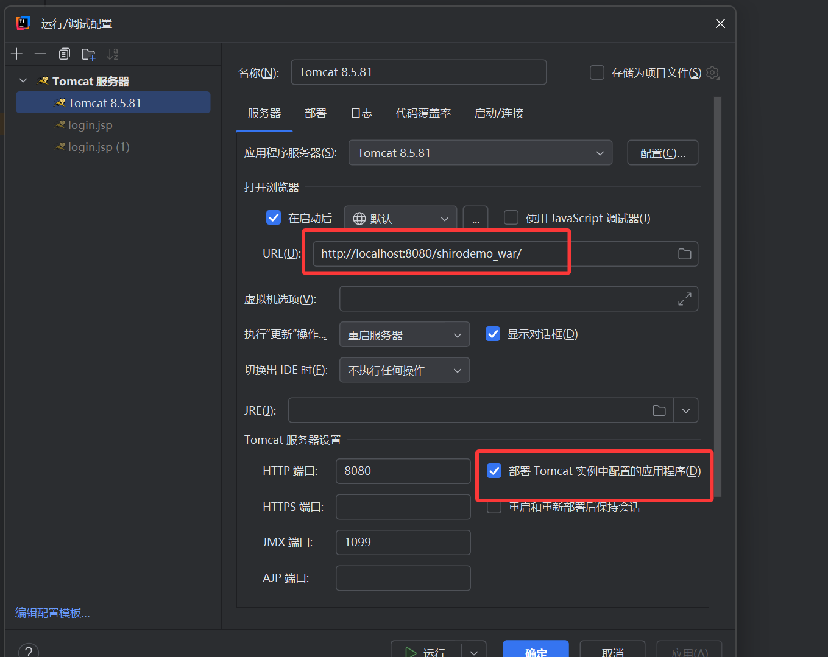Switch to the 部署 tab
Screen dimensions: 828x657
pos(315,113)
